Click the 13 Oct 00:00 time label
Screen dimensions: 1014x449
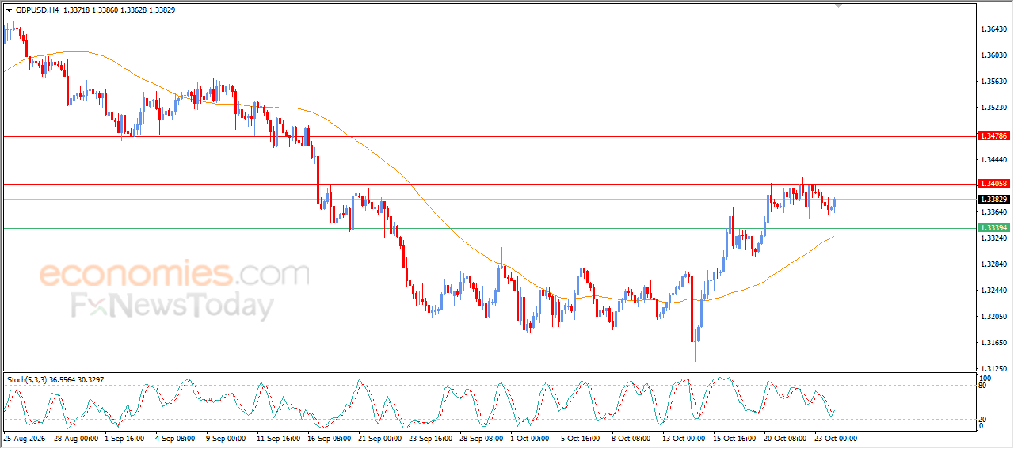pyautogui.click(x=684, y=438)
